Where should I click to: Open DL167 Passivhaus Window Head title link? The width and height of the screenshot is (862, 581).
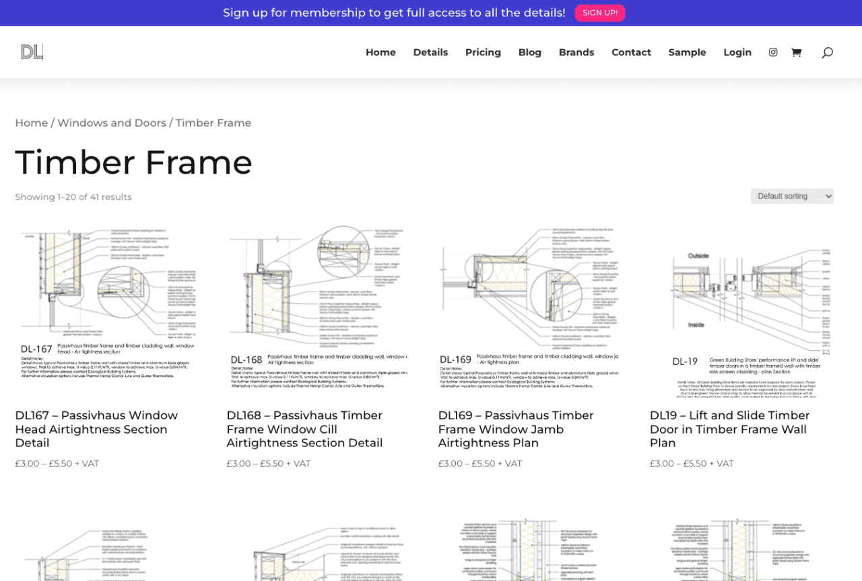(96, 429)
